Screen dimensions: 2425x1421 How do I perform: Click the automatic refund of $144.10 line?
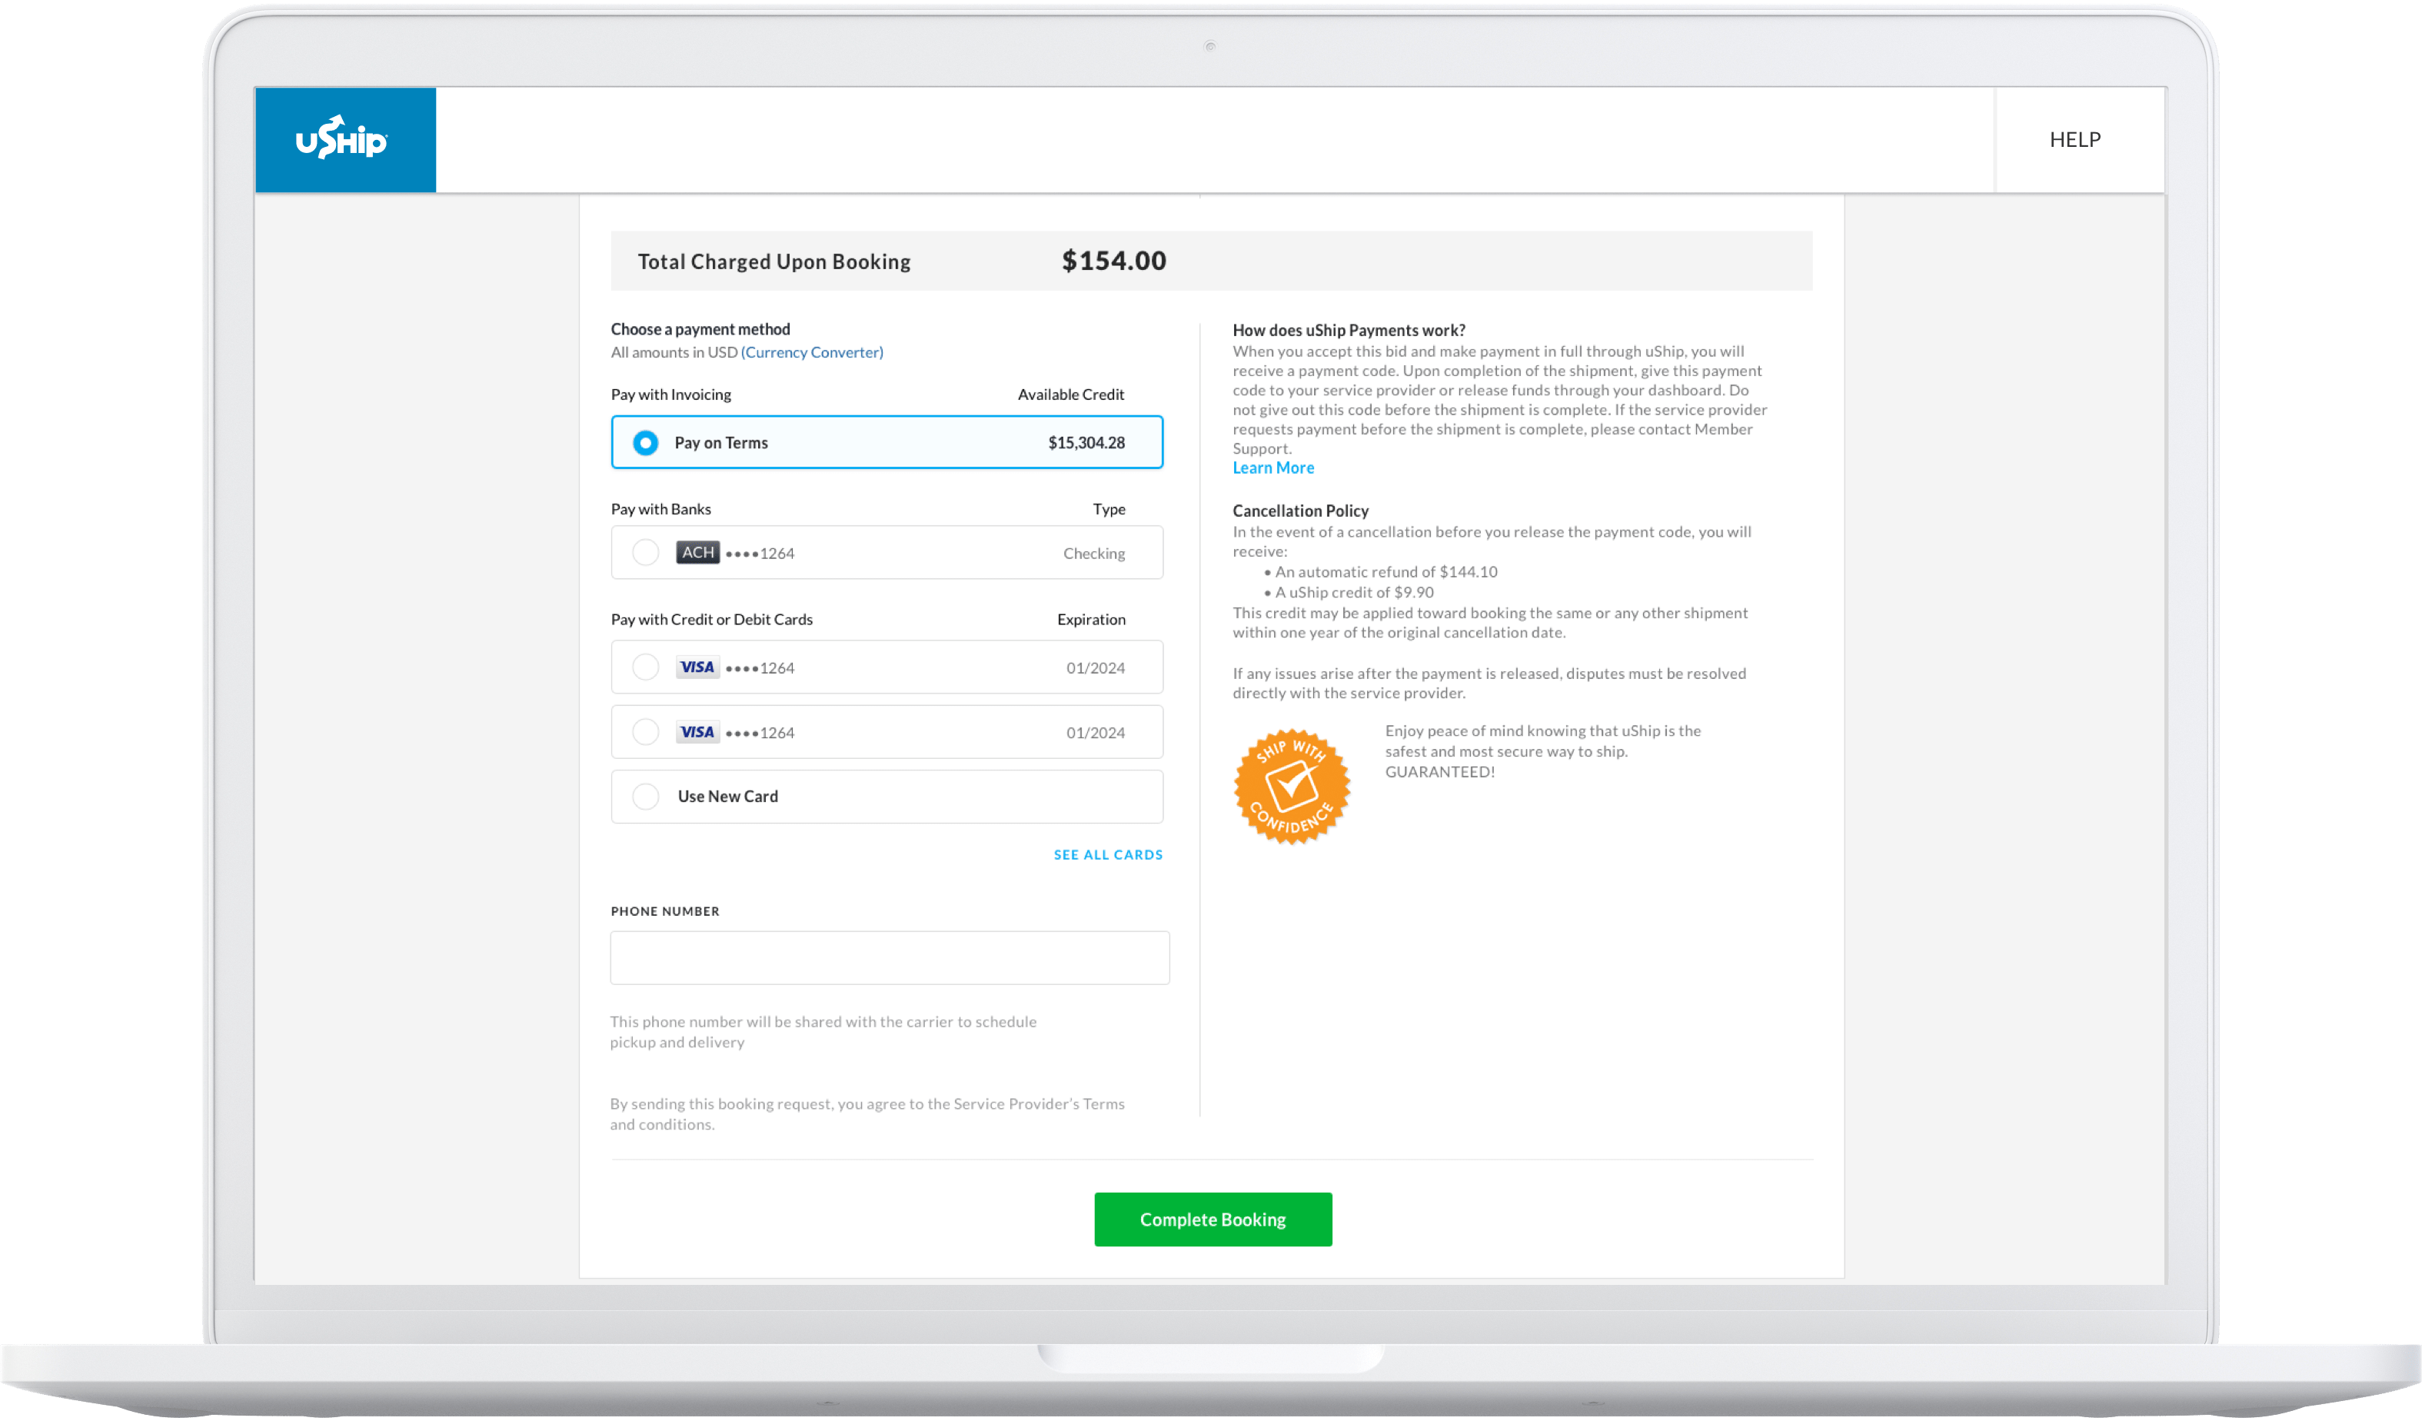(x=1381, y=571)
